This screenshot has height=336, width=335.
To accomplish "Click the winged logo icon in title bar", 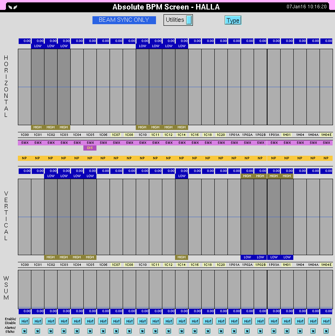I will 12,7.
